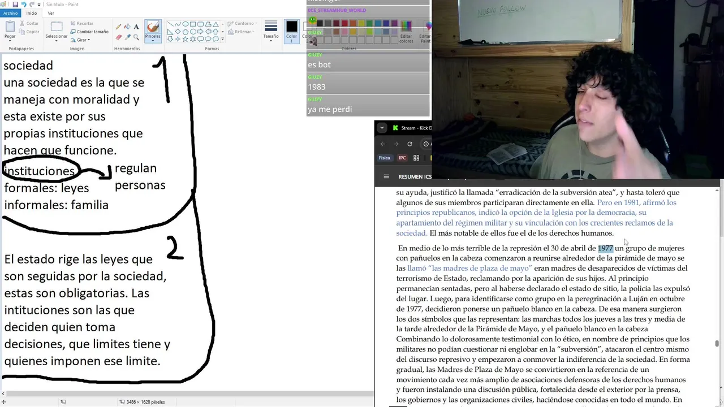The width and height of the screenshot is (724, 407).
Task: Open the Física bookmark
Action: click(385, 158)
